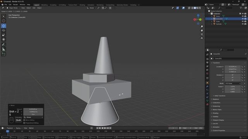Viewport: 248px width, 139px height.
Task: Click the viewport pan hand icon
Action: pyautogui.click(x=201, y=30)
